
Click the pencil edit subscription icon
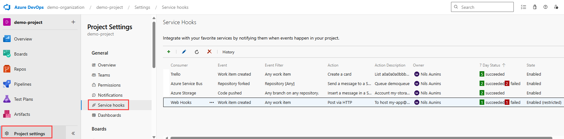click(184, 52)
